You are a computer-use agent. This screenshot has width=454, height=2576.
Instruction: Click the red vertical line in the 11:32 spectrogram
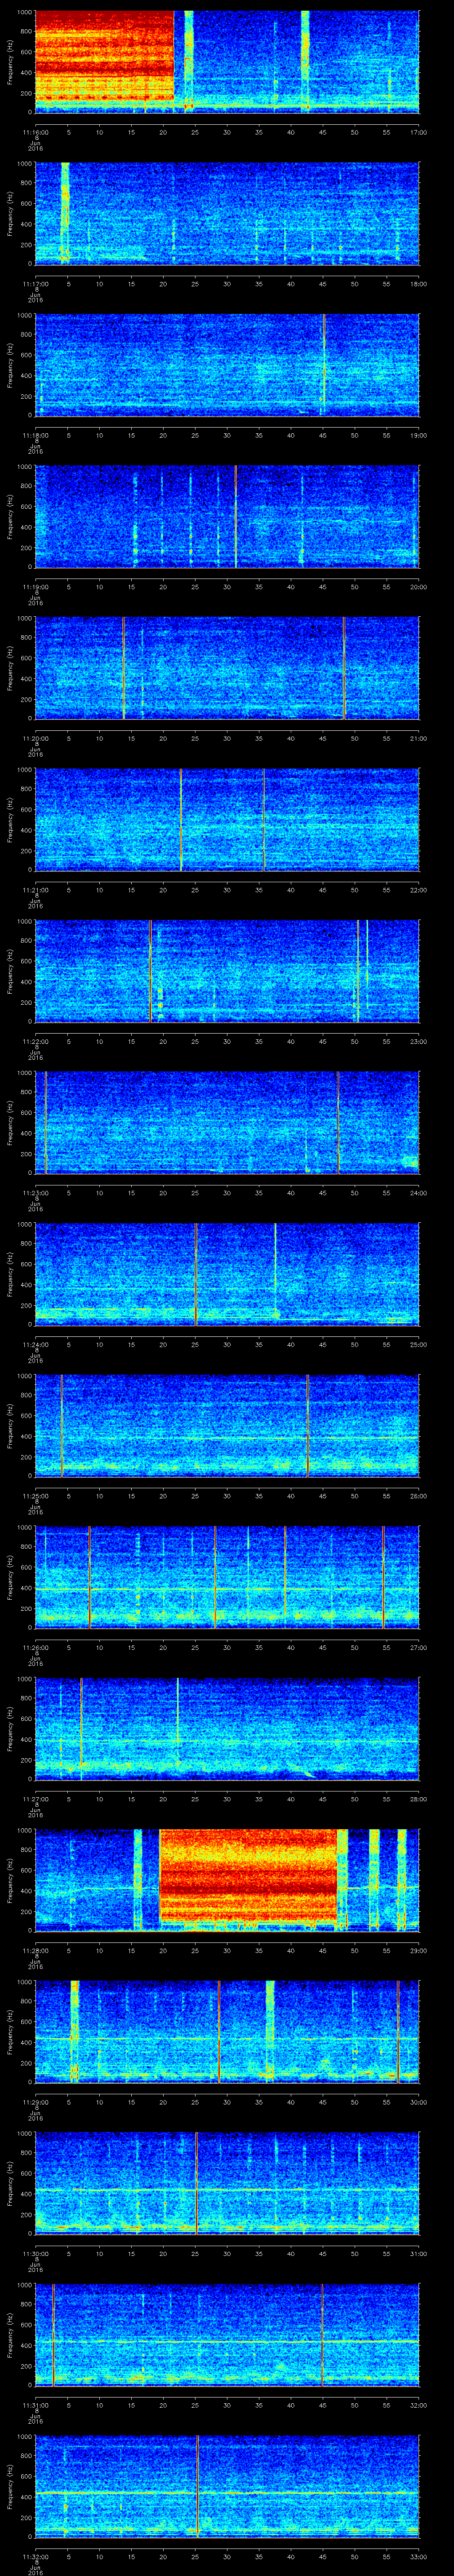click(198, 2485)
